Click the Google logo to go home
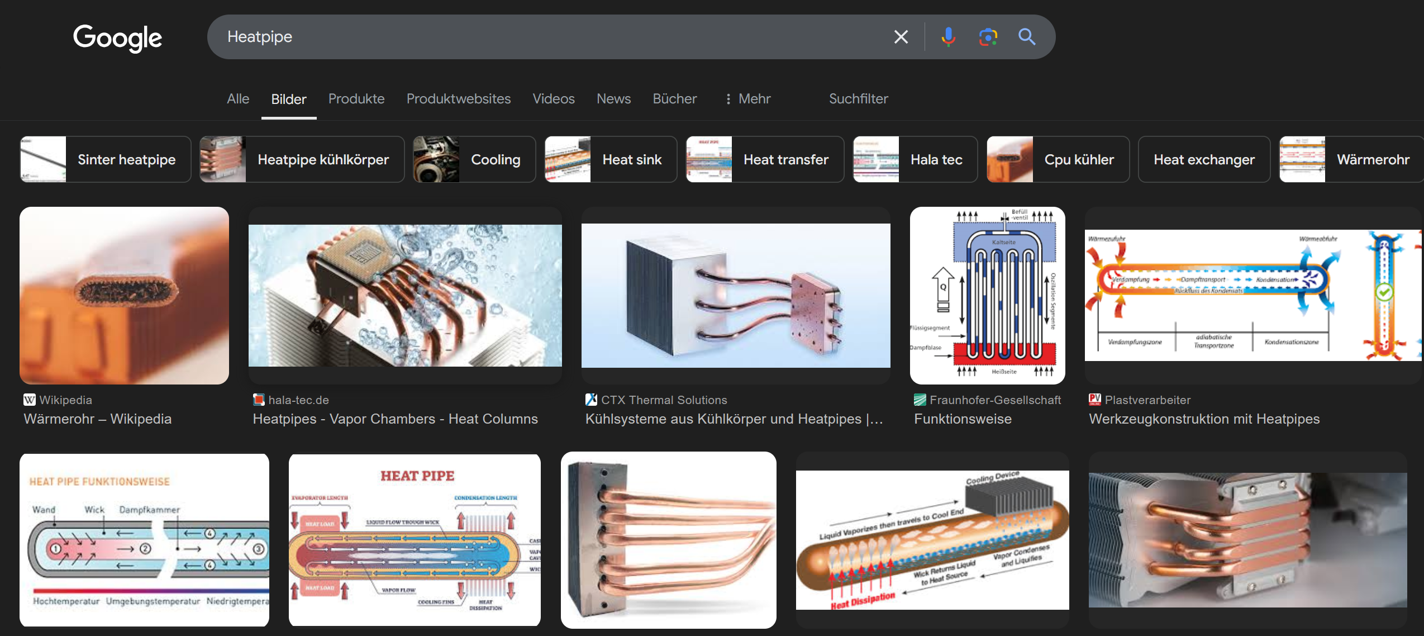 click(117, 38)
